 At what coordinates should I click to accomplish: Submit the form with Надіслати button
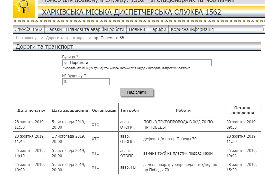(x=137, y=92)
